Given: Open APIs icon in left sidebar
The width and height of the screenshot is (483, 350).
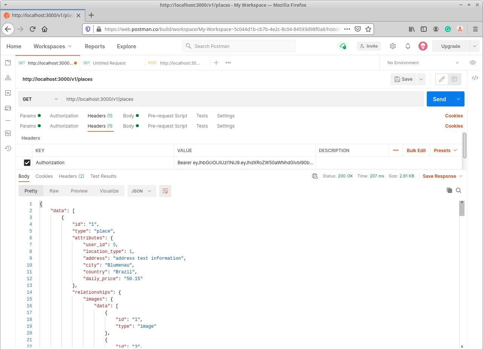Looking at the screenshot, I should (8, 78).
